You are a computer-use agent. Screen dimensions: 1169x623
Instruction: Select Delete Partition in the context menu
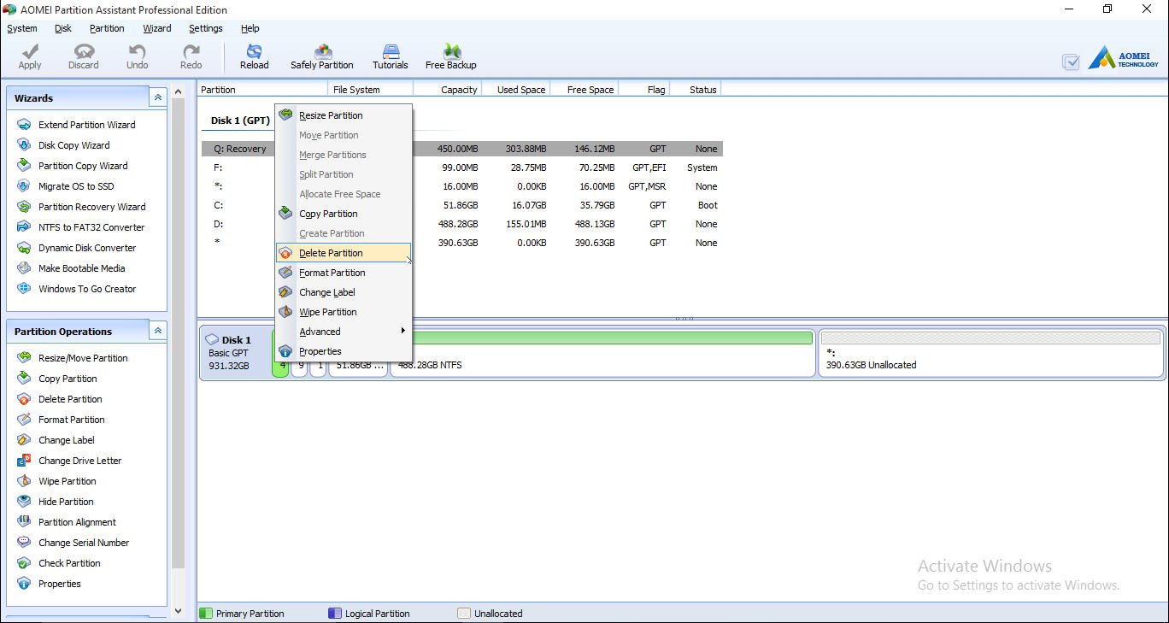344,253
